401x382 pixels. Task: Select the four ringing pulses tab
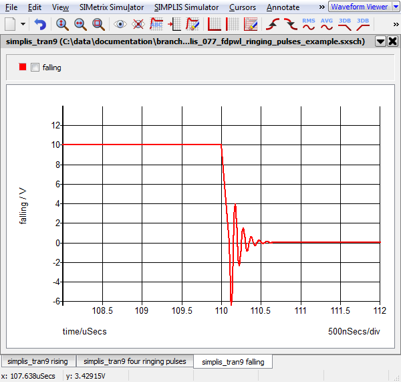click(134, 362)
